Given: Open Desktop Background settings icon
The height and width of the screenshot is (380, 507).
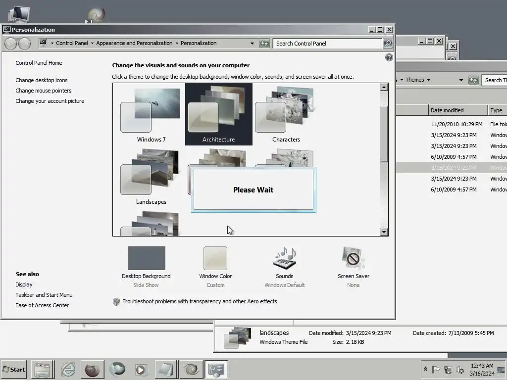Looking at the screenshot, I should pyautogui.click(x=146, y=258).
